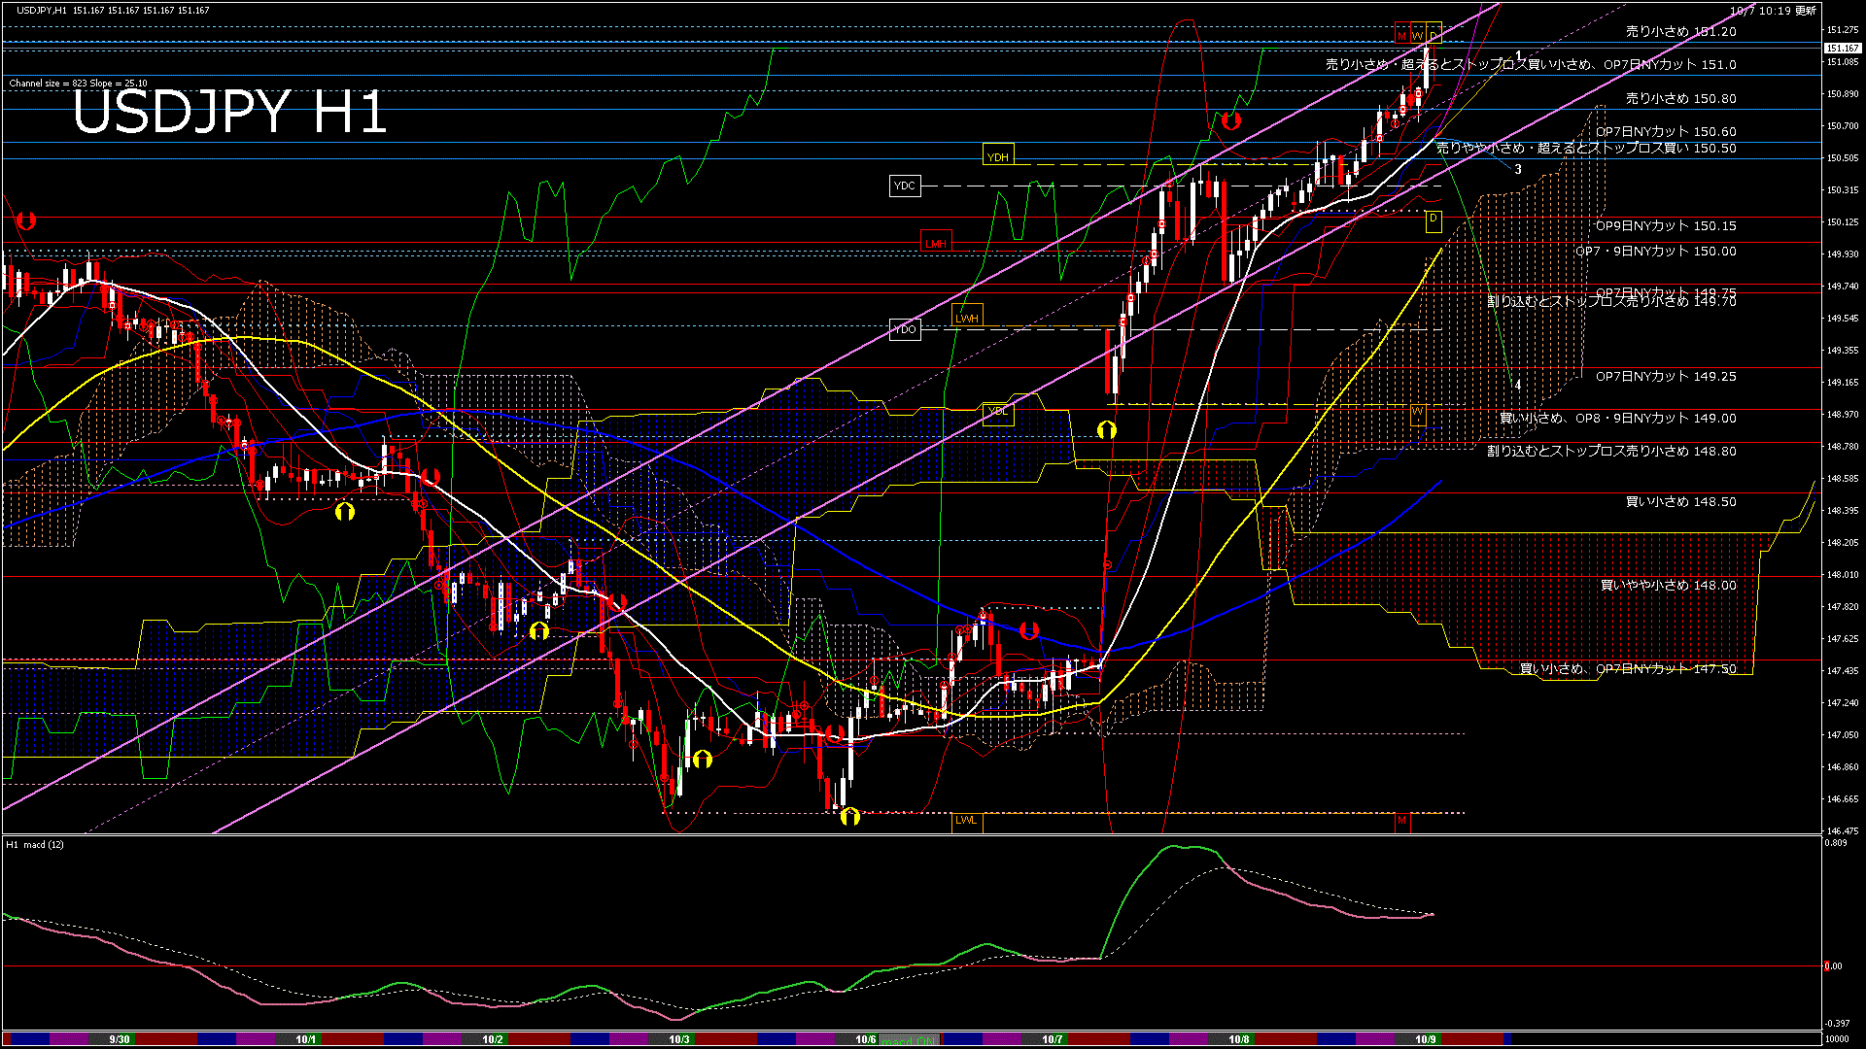Screen dimensions: 1866x1049
Task: Click the 売り小さめ 151.20 level label
Action: [x=1680, y=31]
